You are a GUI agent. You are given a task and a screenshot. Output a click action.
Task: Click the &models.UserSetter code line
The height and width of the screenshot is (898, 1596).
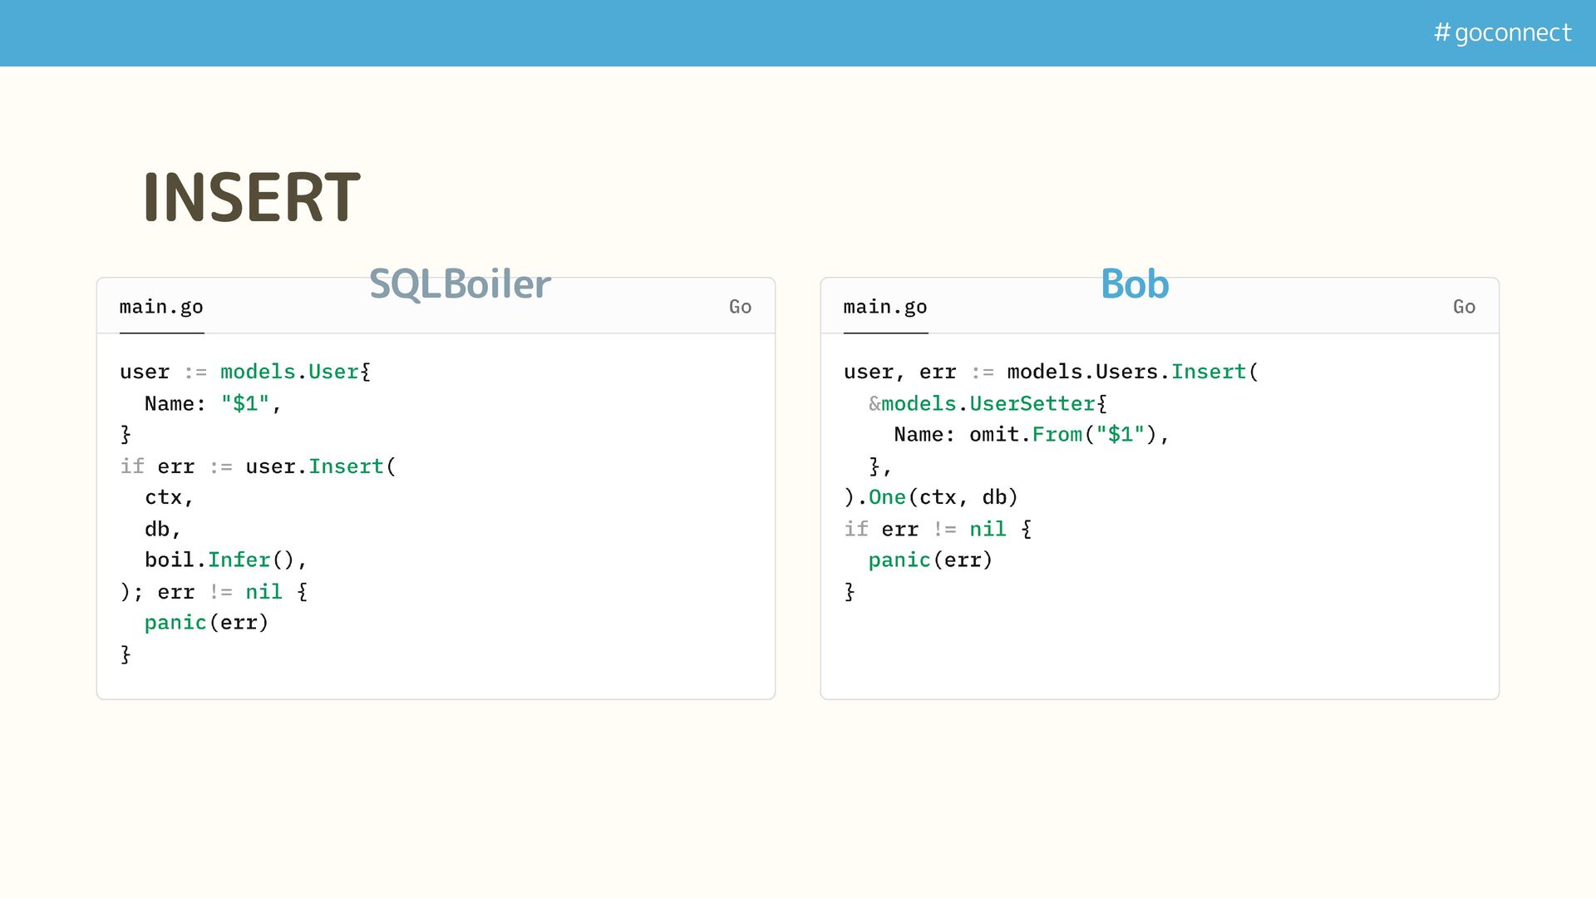click(988, 403)
